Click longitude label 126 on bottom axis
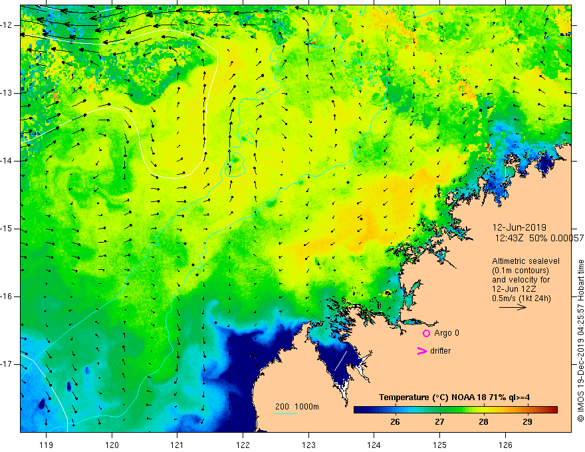 [x=505, y=445]
